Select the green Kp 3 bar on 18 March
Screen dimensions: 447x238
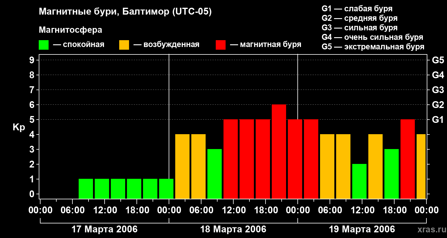click(x=215, y=174)
